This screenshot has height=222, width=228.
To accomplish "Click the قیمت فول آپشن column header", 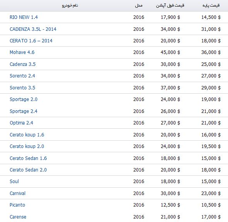I will (x=170, y=5).
